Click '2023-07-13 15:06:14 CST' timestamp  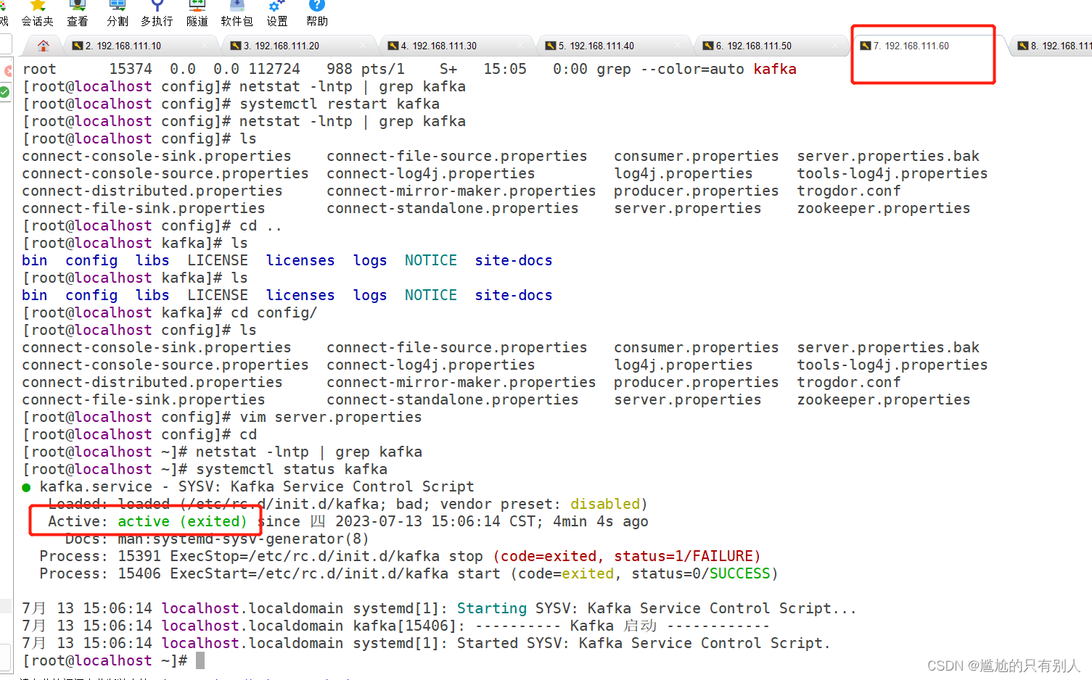(435, 521)
